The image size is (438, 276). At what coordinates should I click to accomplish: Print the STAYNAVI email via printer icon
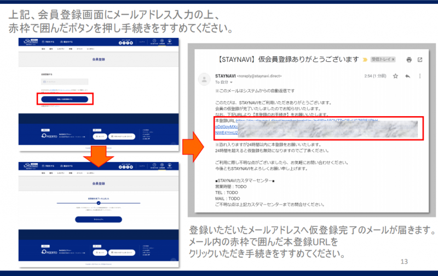[409, 60]
